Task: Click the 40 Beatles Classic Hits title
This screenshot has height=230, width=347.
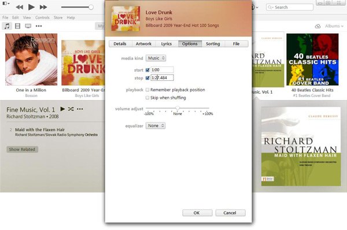Action: 312,90
